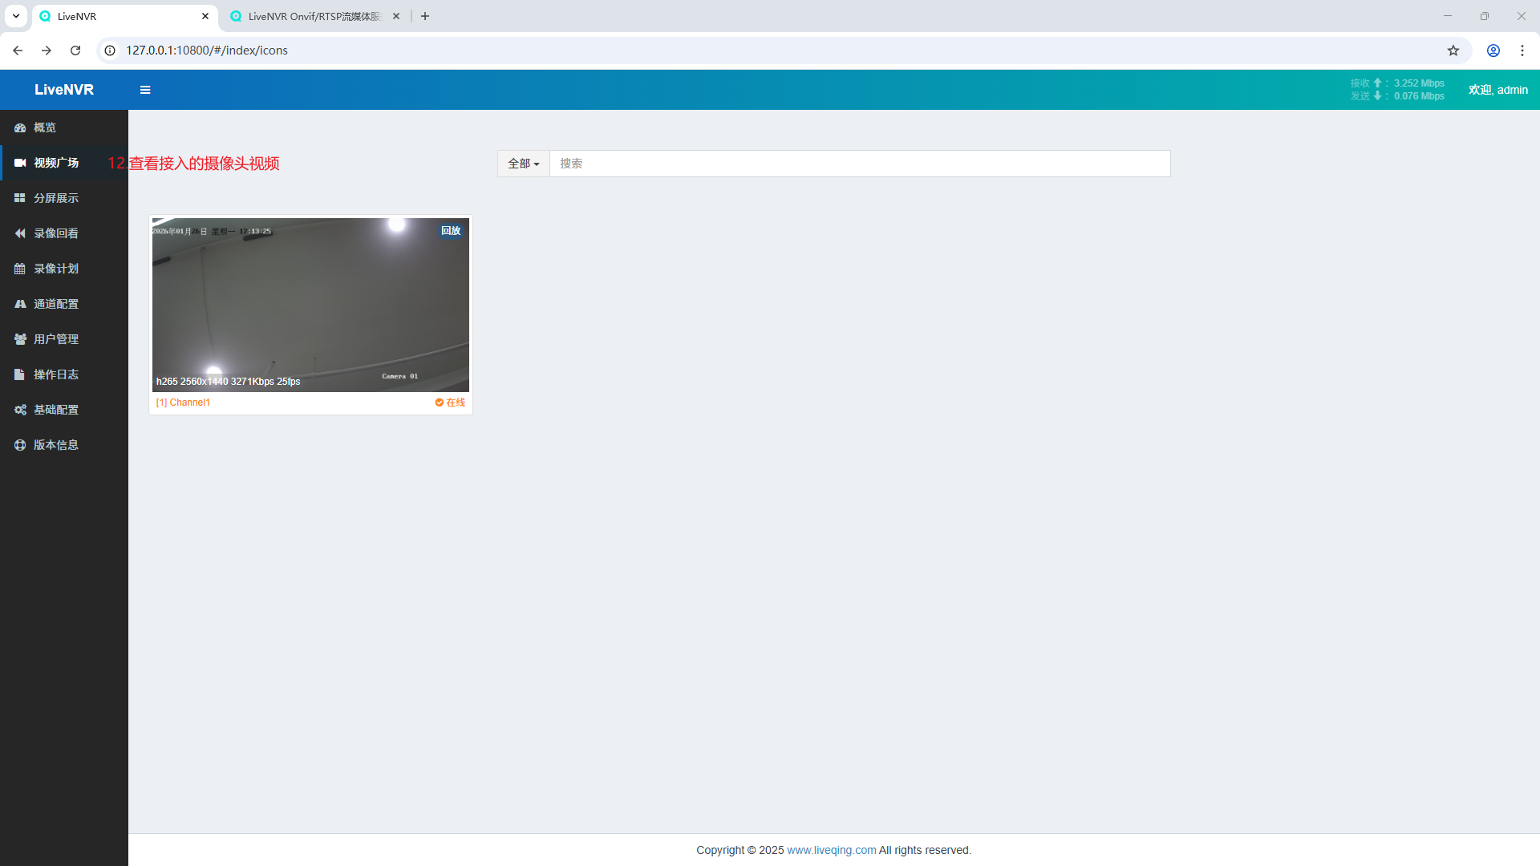
Task: Open 用户管理 users icon in sidebar
Action: pos(20,339)
